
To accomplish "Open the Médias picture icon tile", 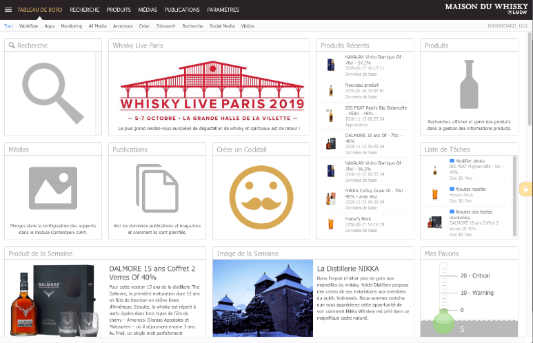I will (x=53, y=188).
